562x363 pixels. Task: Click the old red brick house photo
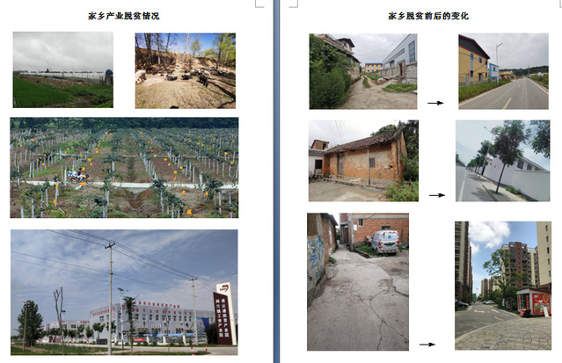362,161
